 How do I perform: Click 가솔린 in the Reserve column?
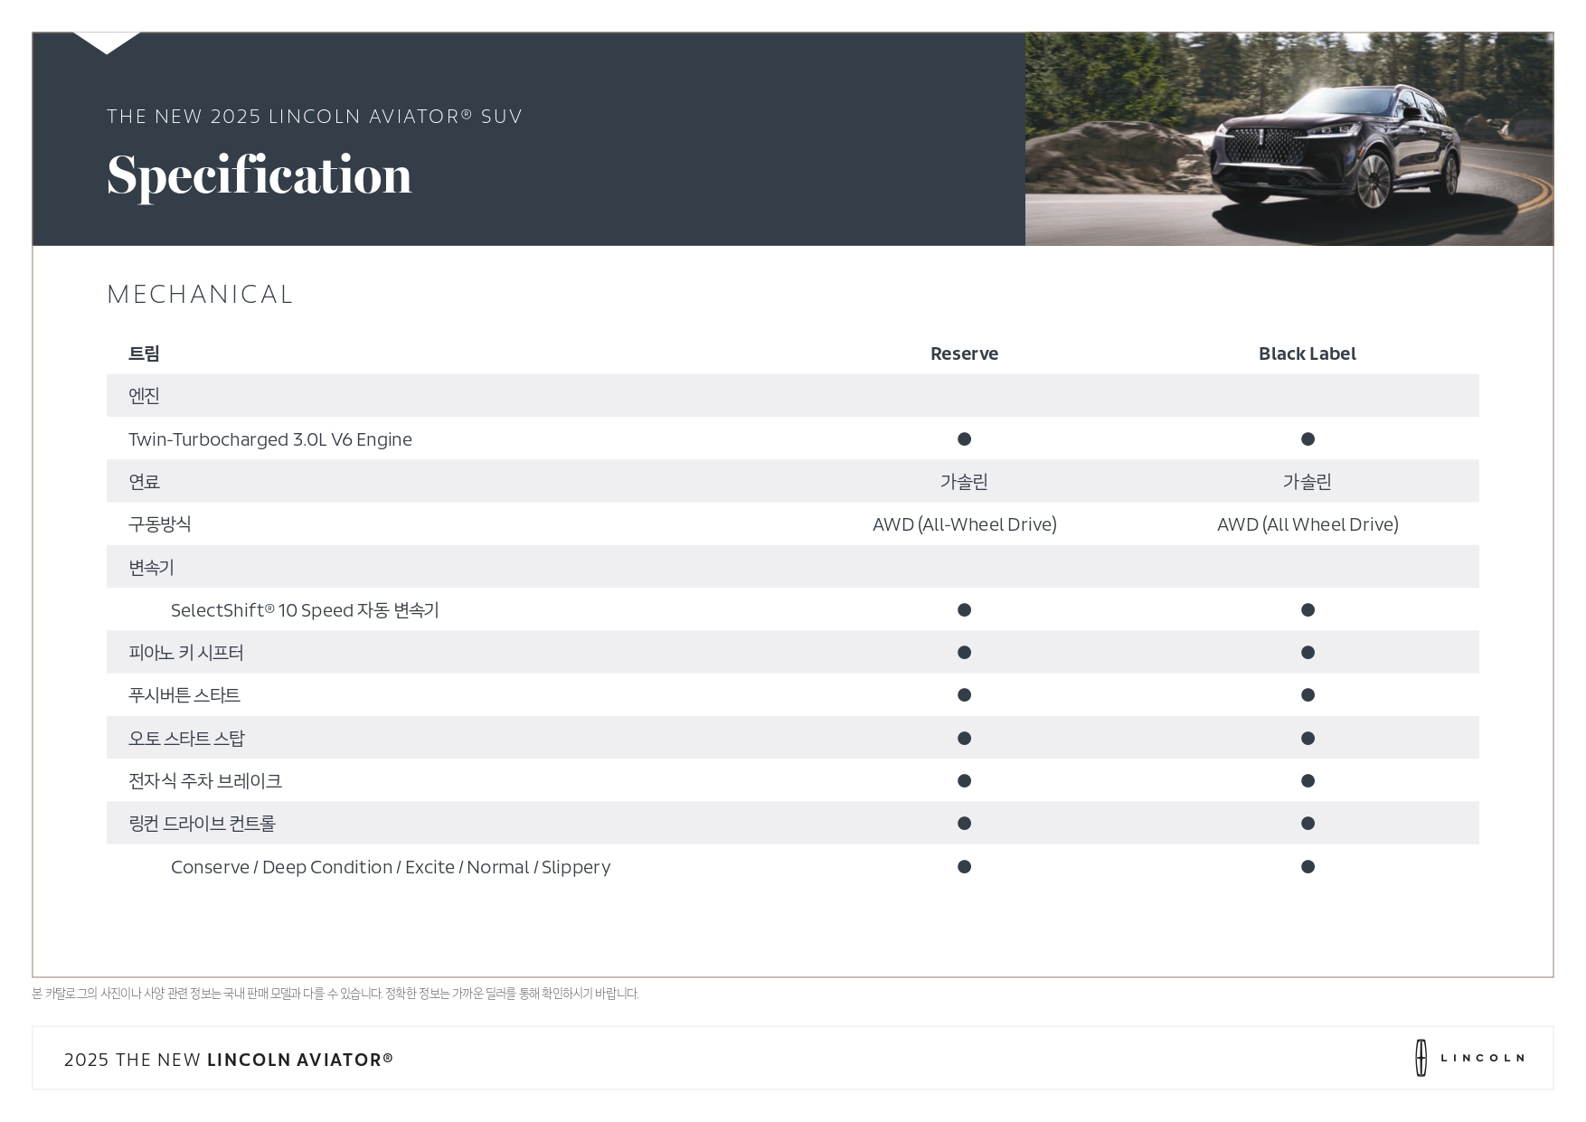pos(964,482)
